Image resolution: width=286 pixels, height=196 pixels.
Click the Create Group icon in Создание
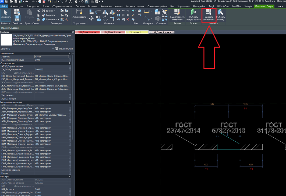[165, 12]
